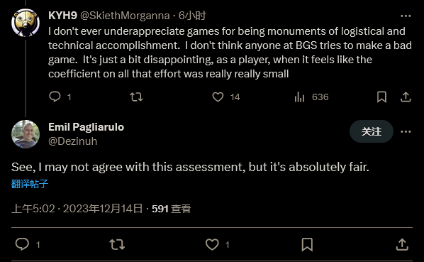This screenshot has height=262, width=424.
Task: Retweet Emil Pagliarulo's post
Action: click(x=117, y=244)
